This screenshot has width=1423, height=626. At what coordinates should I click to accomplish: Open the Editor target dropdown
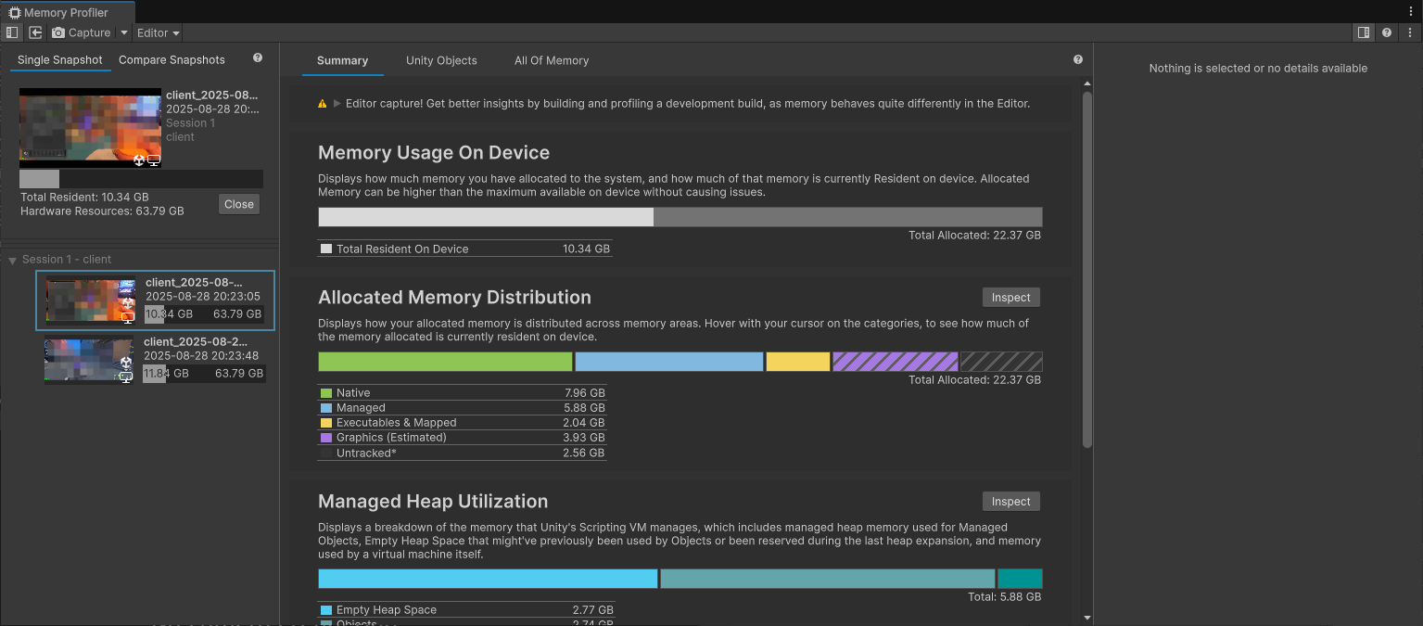tap(158, 32)
